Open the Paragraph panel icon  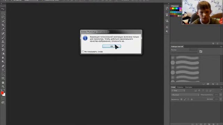pyautogui.click(x=167, y=32)
